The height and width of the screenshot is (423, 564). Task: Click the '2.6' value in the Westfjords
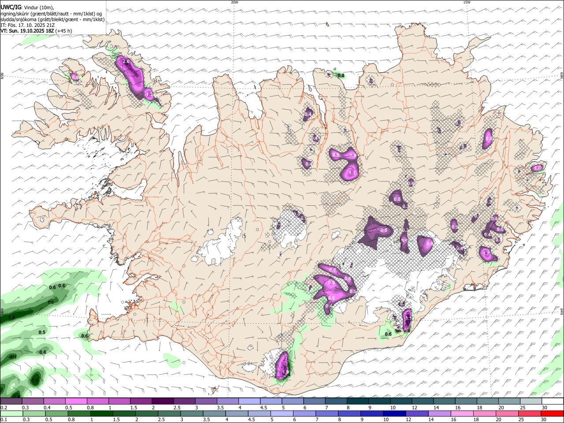click(x=126, y=62)
